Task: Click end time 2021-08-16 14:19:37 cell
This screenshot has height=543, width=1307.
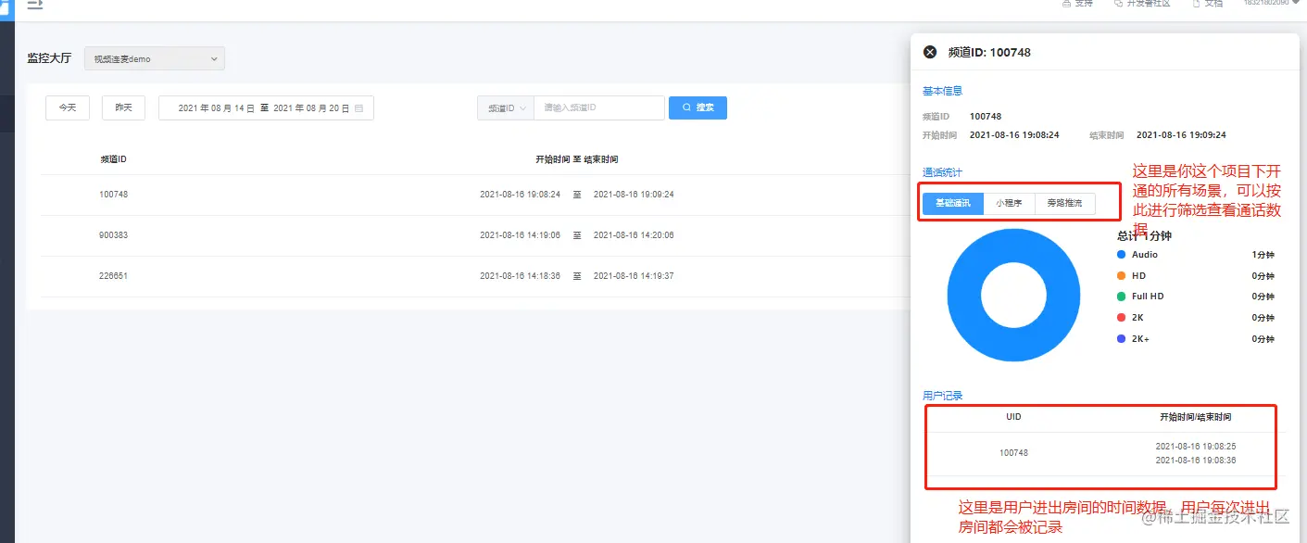Action: point(634,276)
